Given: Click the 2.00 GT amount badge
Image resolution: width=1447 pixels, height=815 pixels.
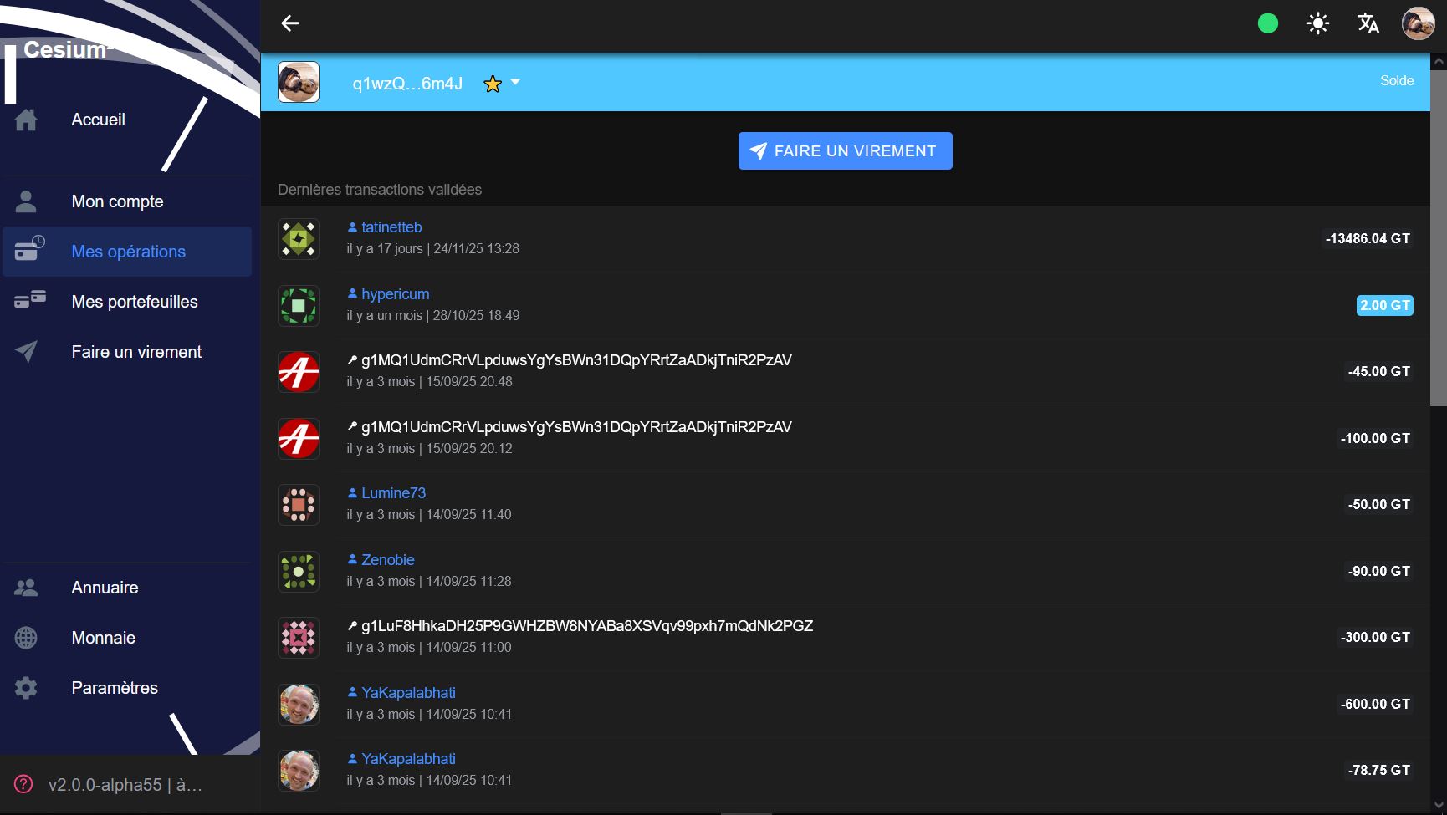Looking at the screenshot, I should (1384, 305).
